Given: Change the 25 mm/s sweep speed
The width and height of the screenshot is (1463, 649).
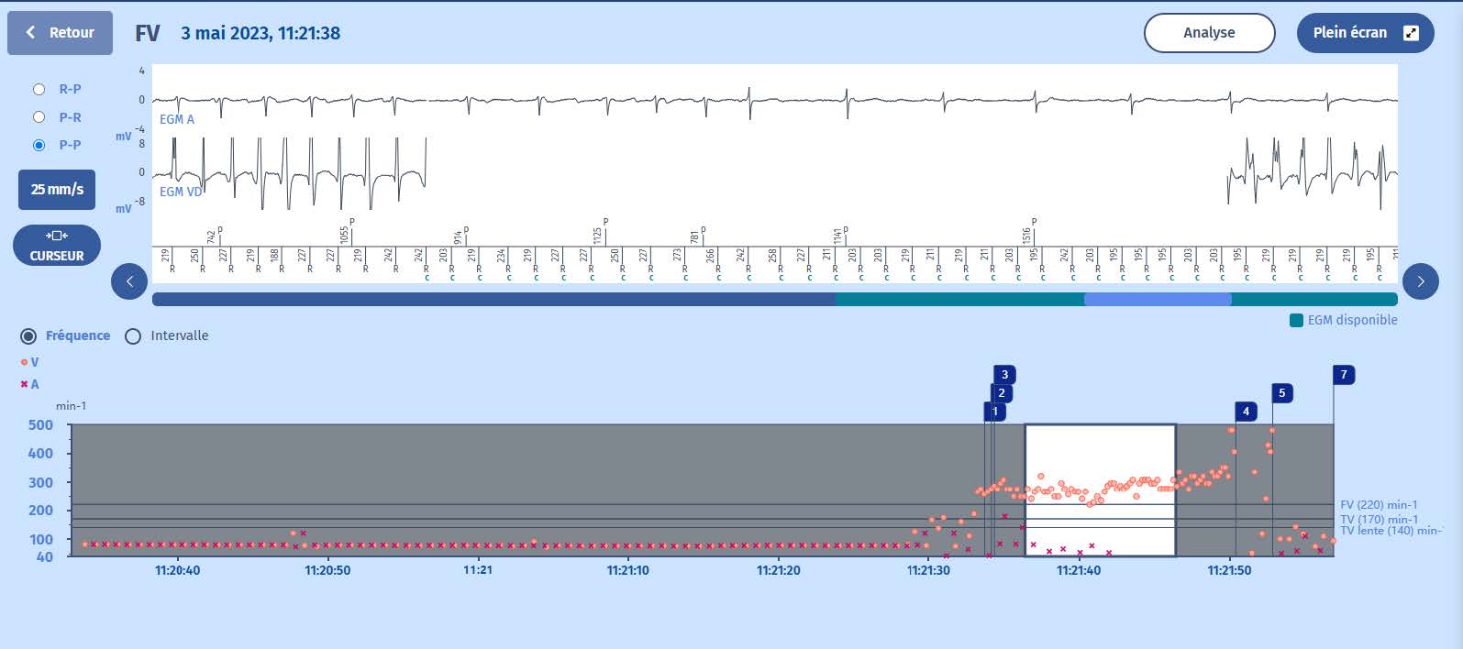Looking at the screenshot, I should point(57,189).
